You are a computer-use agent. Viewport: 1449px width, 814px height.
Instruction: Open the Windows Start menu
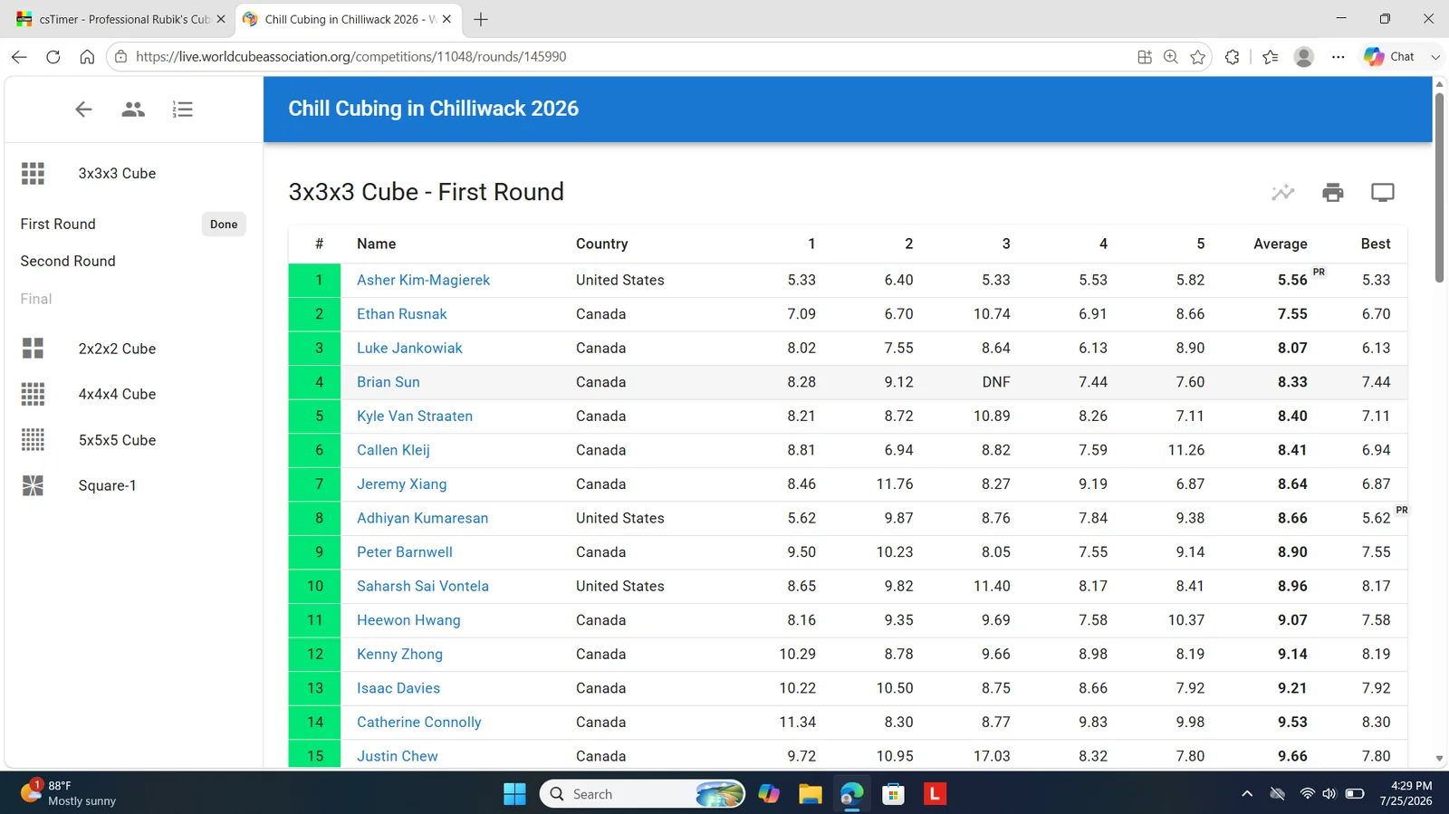point(514,794)
